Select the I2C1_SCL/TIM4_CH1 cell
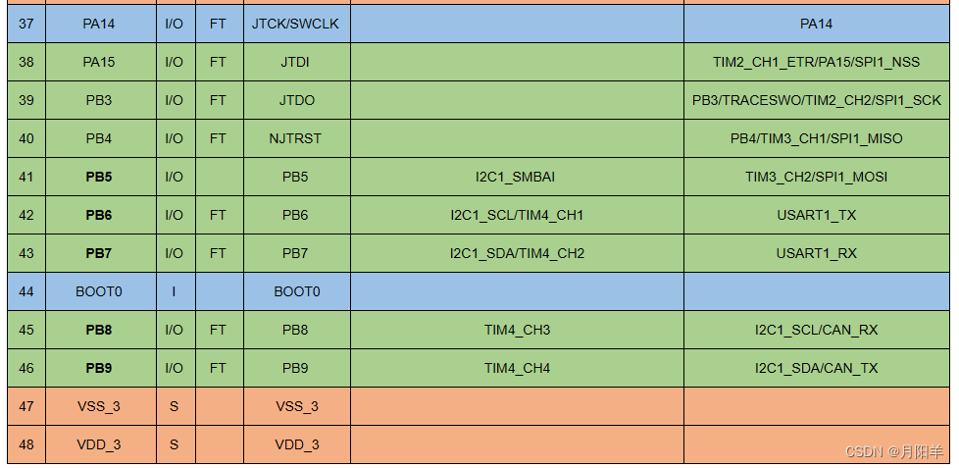Viewport: 959px width, 468px height. click(x=517, y=215)
